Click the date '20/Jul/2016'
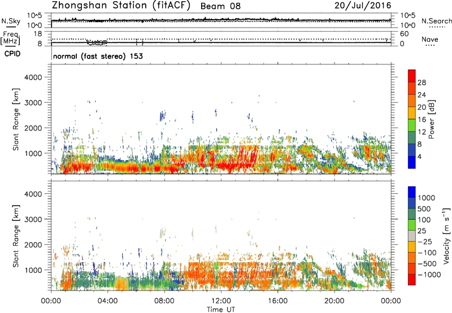This screenshot has height=313, width=452. 363,6
